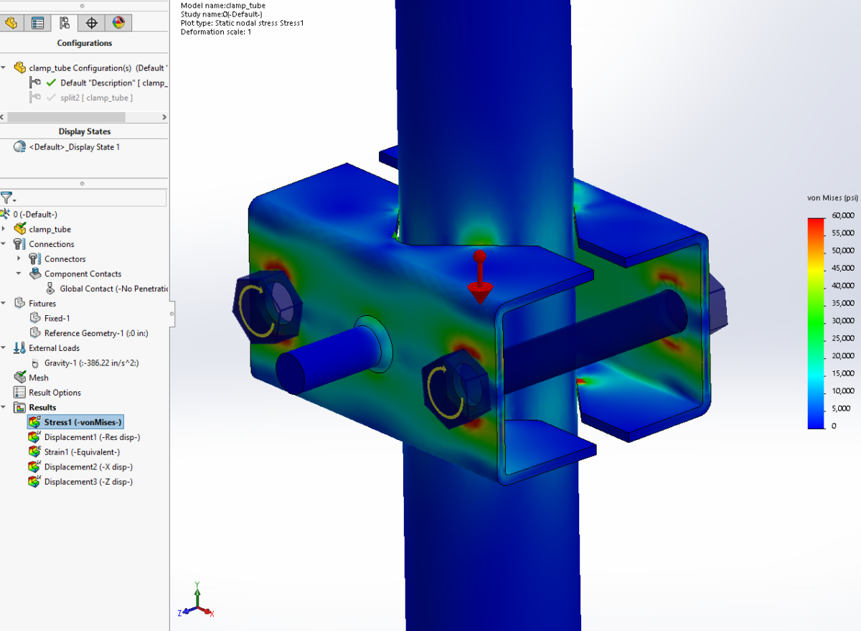The width and height of the screenshot is (861, 631).
Task: Collapse the clamp_tube Configuration(s) tree
Action: coord(4,67)
